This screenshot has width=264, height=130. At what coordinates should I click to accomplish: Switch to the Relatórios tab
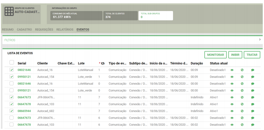65,30
